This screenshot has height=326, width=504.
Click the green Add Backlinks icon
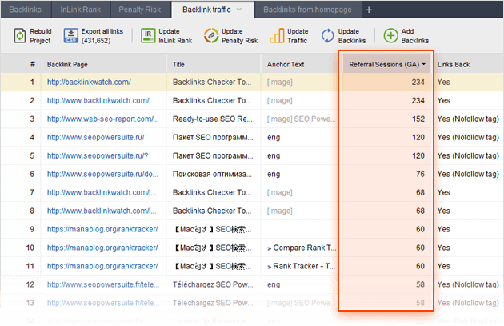pos(390,36)
